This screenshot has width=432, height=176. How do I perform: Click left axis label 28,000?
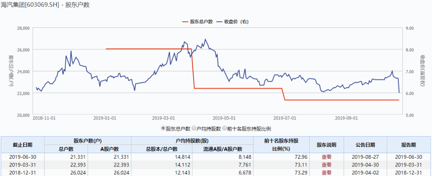coord(24,28)
